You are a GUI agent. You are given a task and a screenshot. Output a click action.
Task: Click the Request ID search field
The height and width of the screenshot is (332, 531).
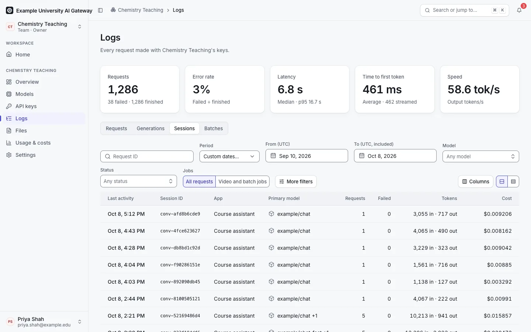pyautogui.click(x=147, y=156)
